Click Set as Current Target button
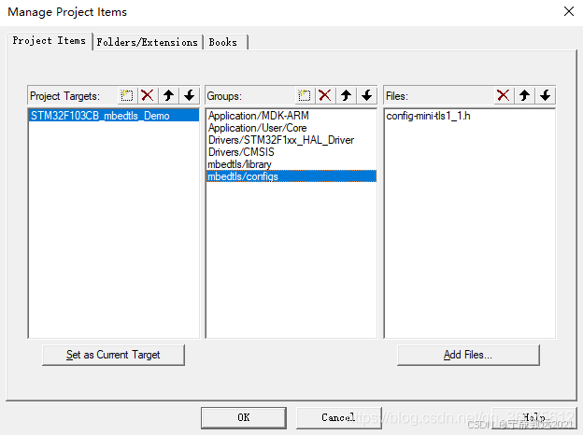583x435 pixels. coord(113,355)
